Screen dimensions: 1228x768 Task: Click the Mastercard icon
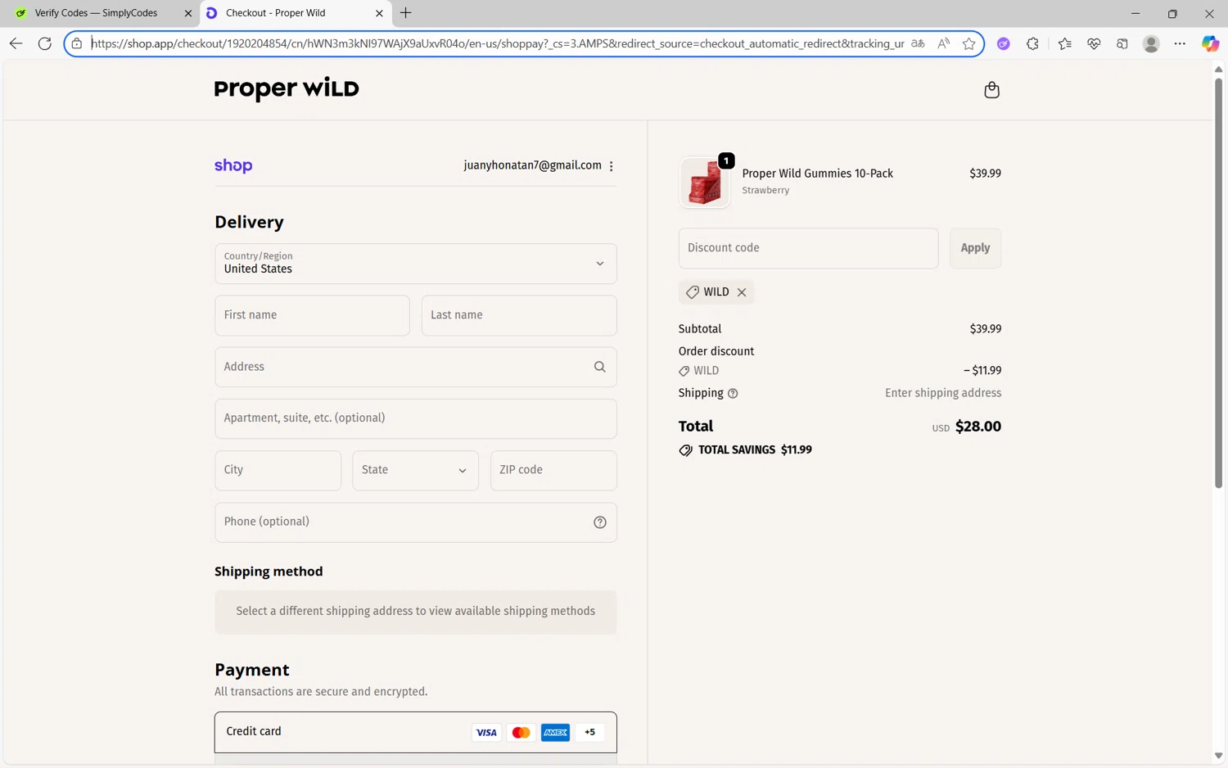coord(521,733)
